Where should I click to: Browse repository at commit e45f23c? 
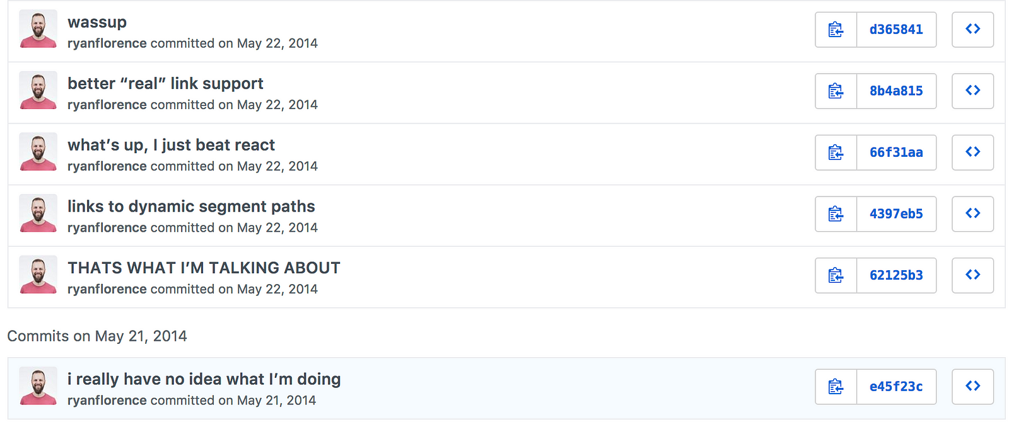click(x=972, y=387)
